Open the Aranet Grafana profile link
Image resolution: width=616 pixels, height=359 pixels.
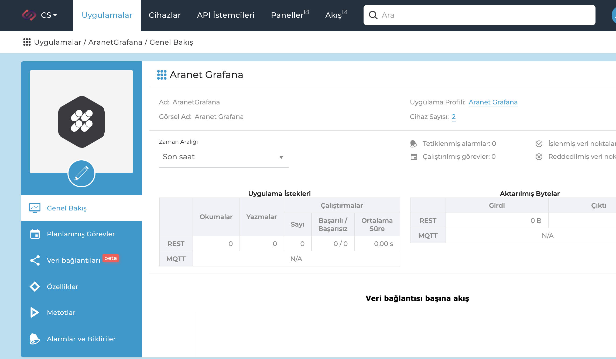click(493, 102)
